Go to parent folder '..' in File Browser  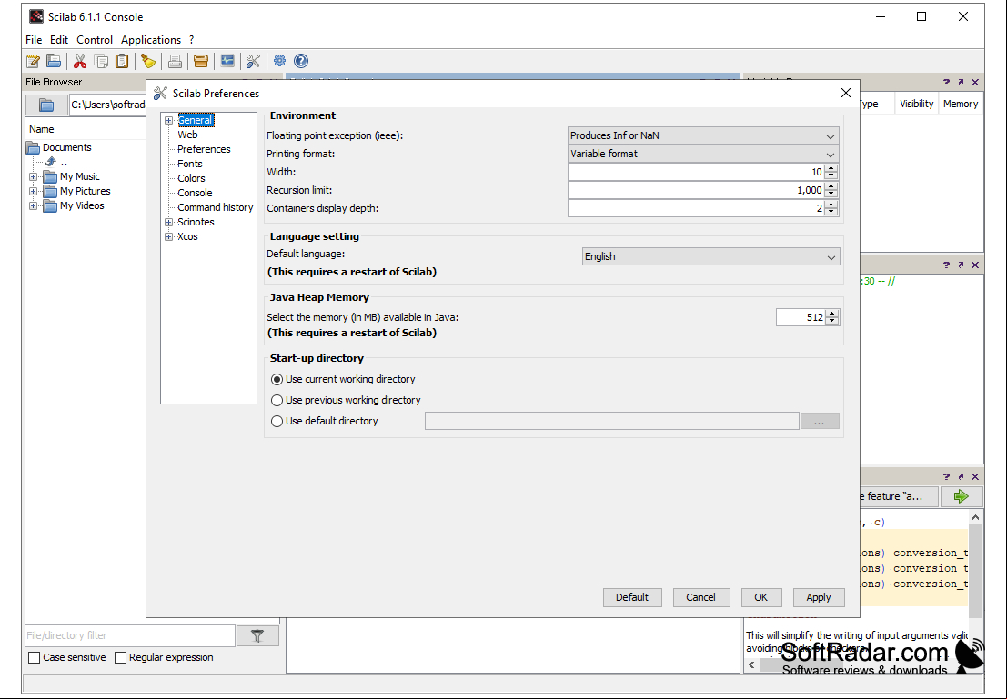(55, 162)
